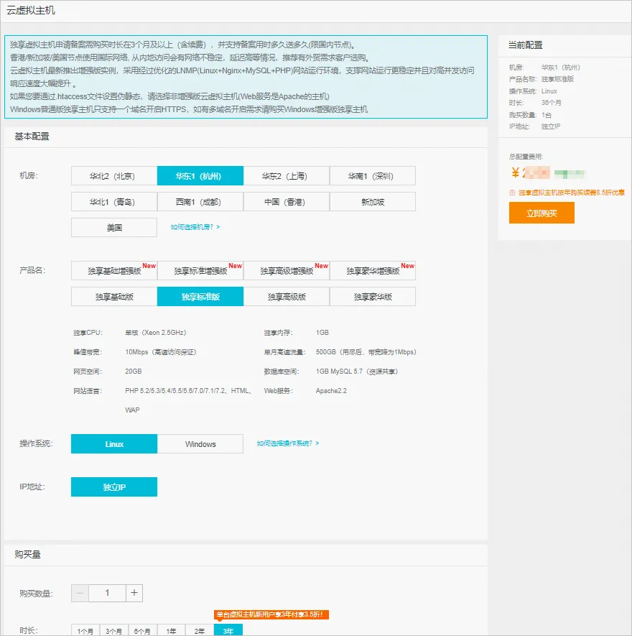The image size is (632, 636).
Task: Select the 独享高级版 product
Action: [286, 296]
